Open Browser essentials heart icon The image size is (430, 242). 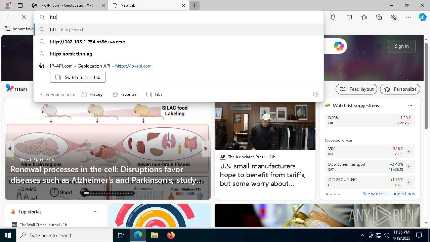[x=394, y=17]
